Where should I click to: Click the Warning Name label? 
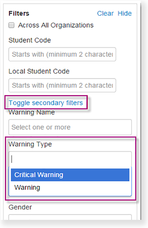tap(32, 112)
